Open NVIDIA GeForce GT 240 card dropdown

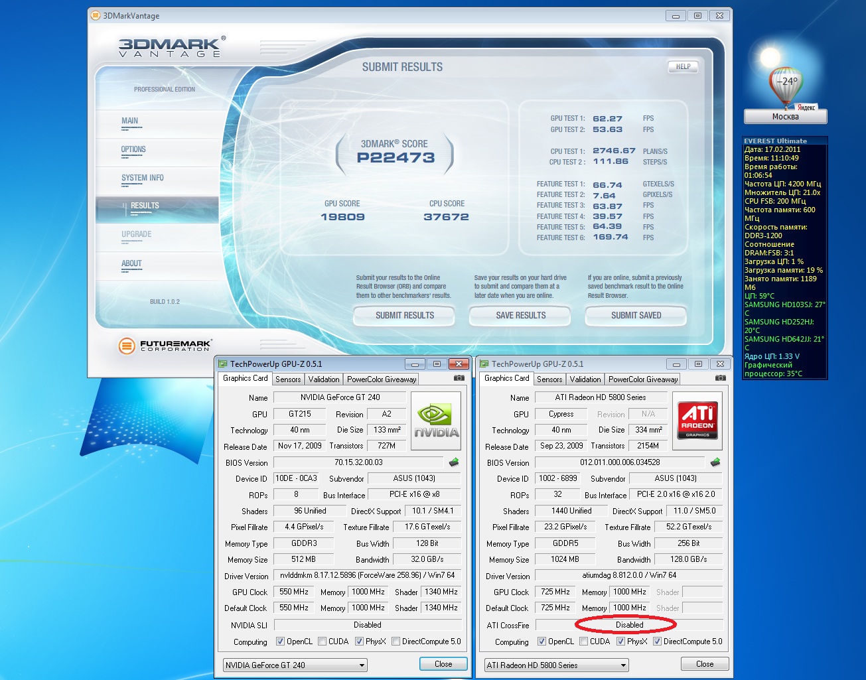pyautogui.click(x=295, y=665)
